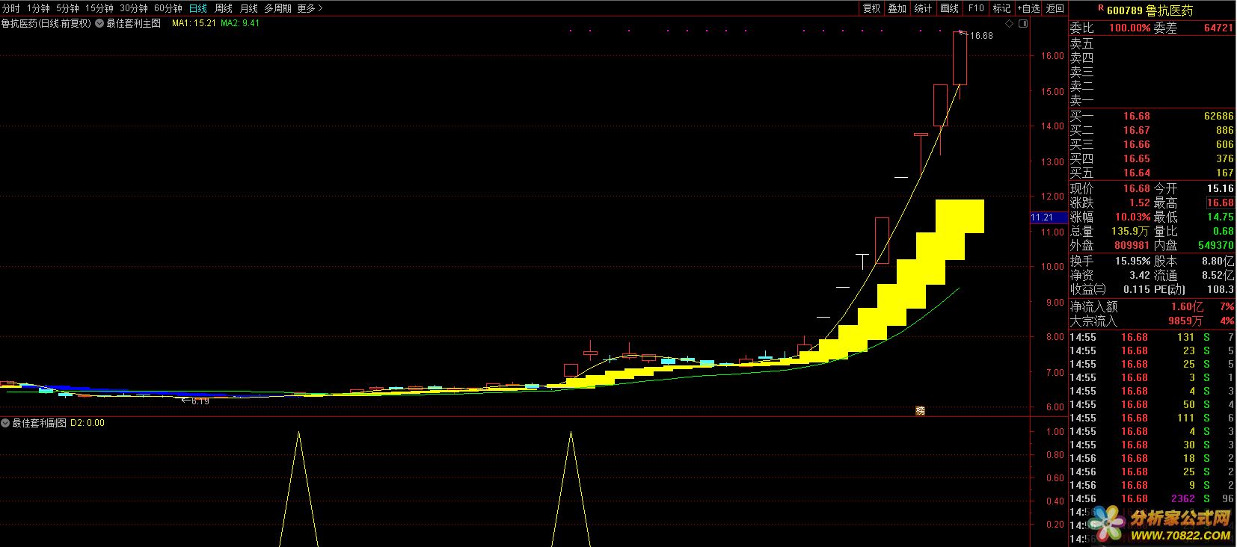Click stock title 600789 鲁抗医药
The height and width of the screenshot is (547, 1237).
click(1149, 10)
